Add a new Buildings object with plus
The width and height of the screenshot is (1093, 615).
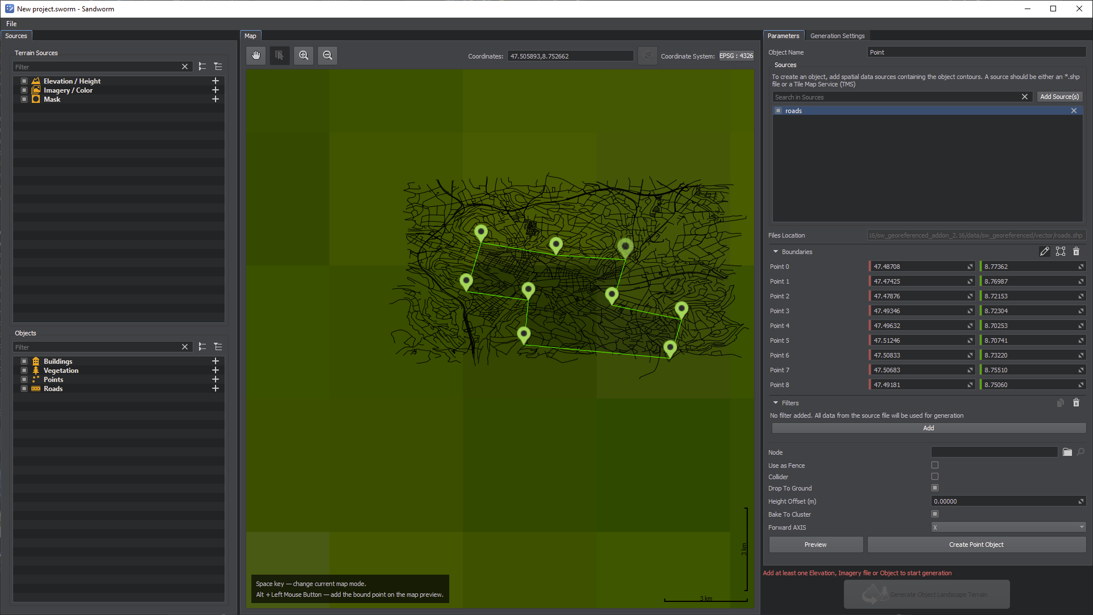coord(216,361)
